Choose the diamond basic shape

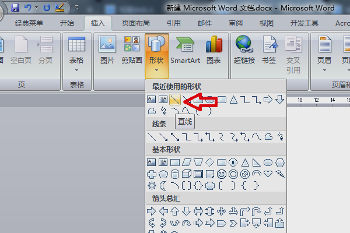[x=210, y=163]
